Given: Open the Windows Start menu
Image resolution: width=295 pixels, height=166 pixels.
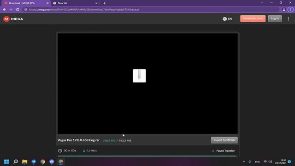Looking at the screenshot, I should 6,162.
